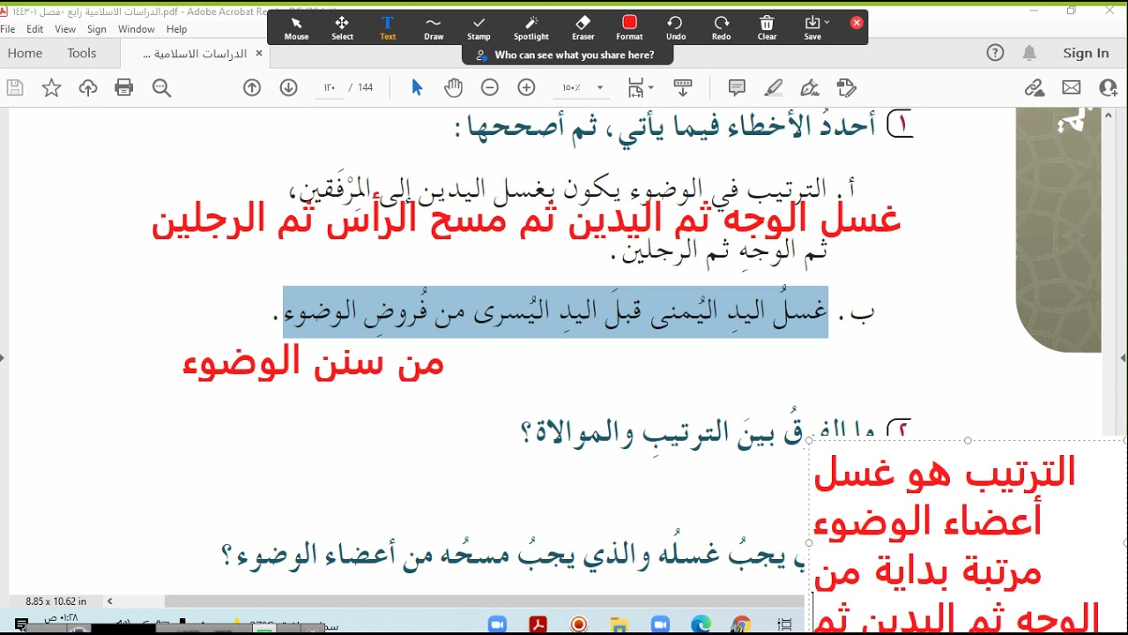Share a link to the file
The image size is (1128, 635).
[1035, 87]
